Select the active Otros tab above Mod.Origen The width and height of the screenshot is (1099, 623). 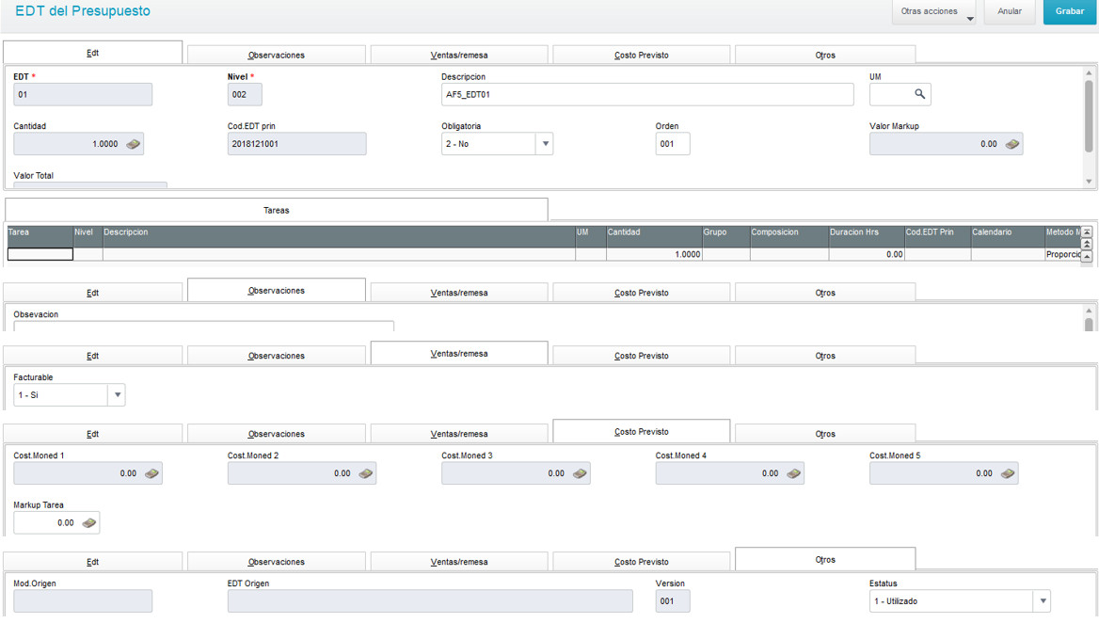coord(825,559)
